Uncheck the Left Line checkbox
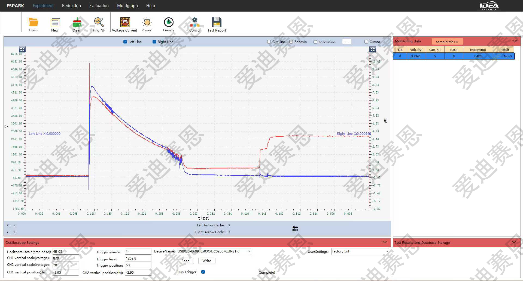523x281 pixels. 125,42
